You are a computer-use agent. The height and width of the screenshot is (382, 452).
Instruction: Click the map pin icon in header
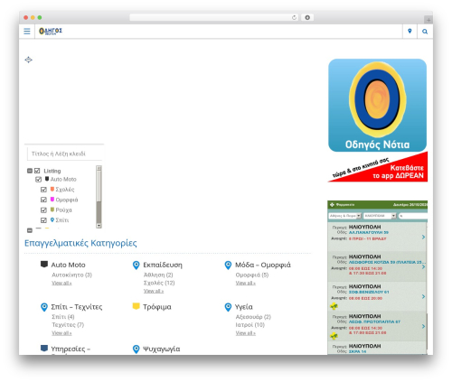pos(410,32)
